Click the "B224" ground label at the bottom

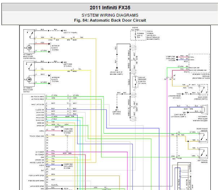point(66,189)
